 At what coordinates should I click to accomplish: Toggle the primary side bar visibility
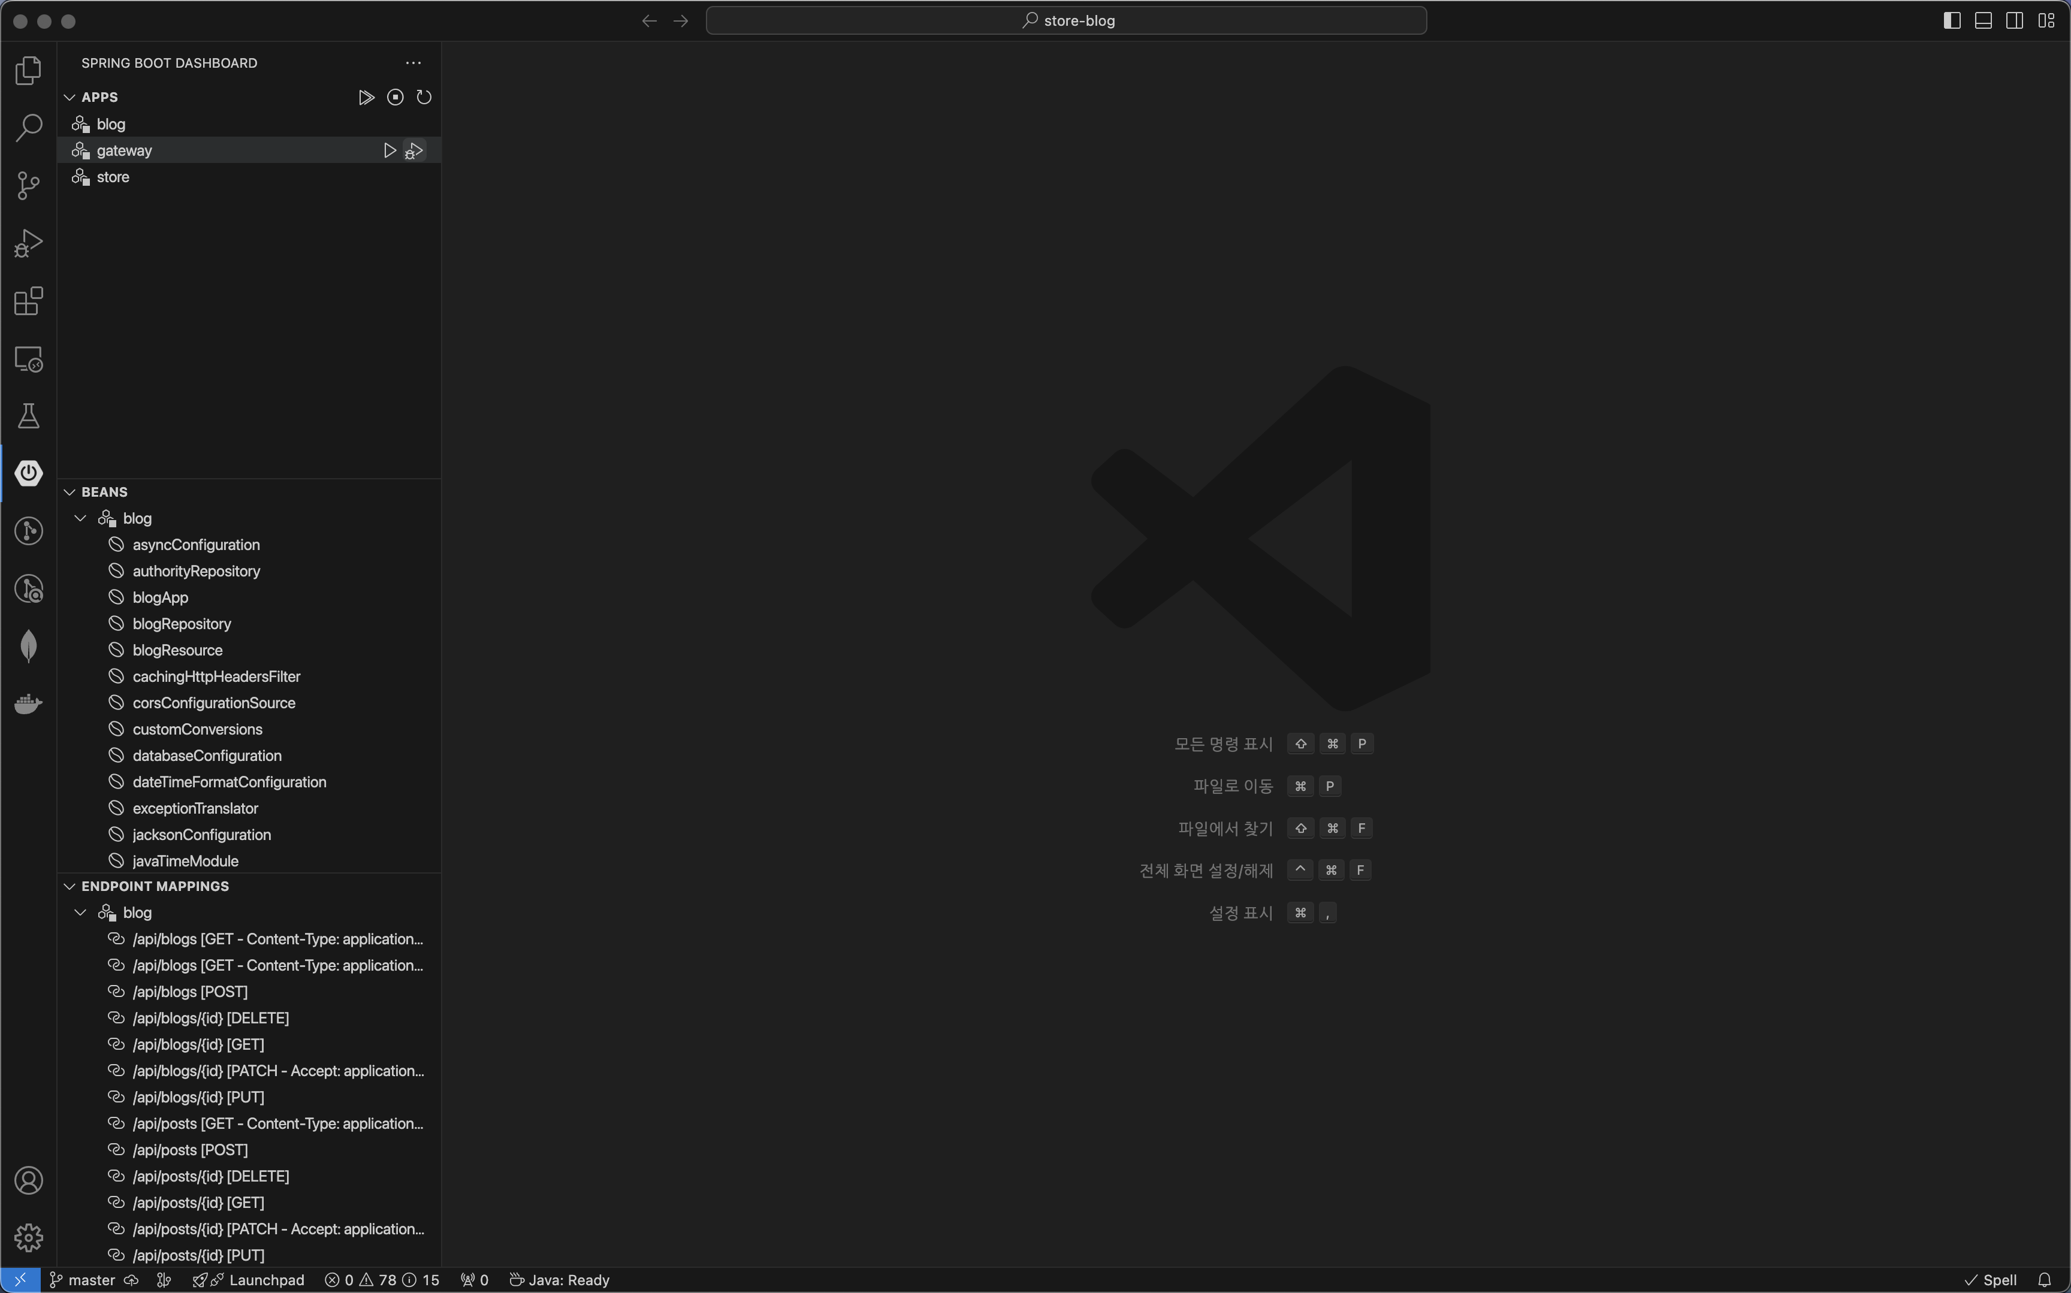click(x=1951, y=20)
